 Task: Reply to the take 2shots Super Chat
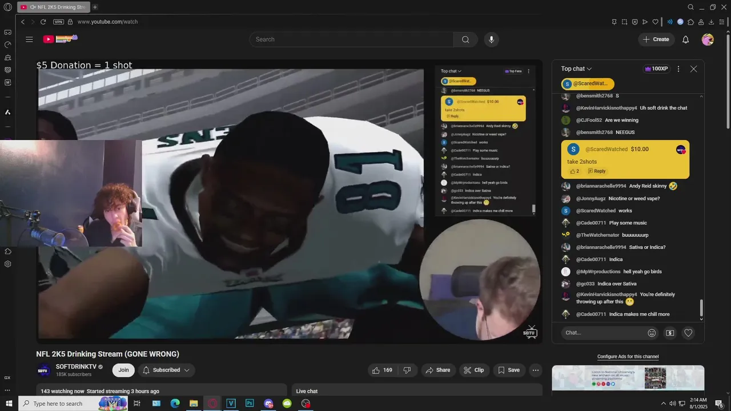pos(597,171)
